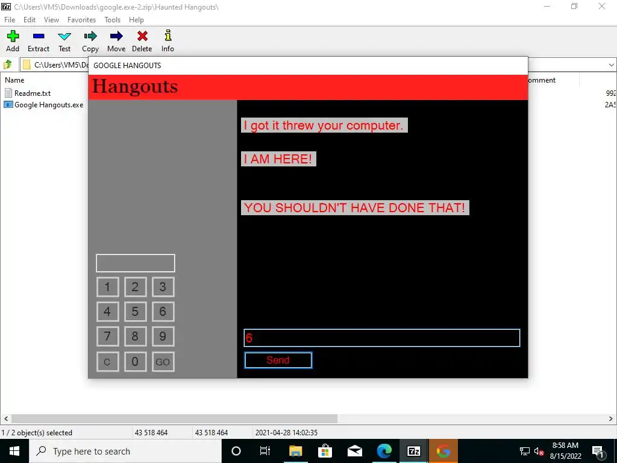Open the View menu
This screenshot has height=463, width=617.
pos(52,20)
